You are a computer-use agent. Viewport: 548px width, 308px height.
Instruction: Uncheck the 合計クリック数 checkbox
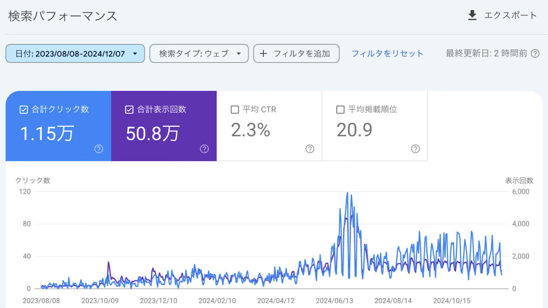24,110
